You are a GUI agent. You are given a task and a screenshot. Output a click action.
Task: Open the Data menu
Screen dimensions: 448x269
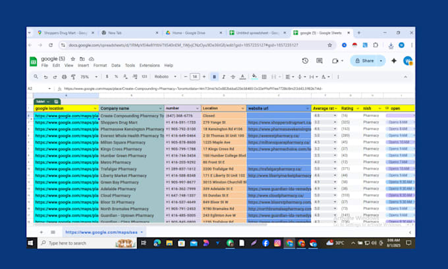point(116,65)
